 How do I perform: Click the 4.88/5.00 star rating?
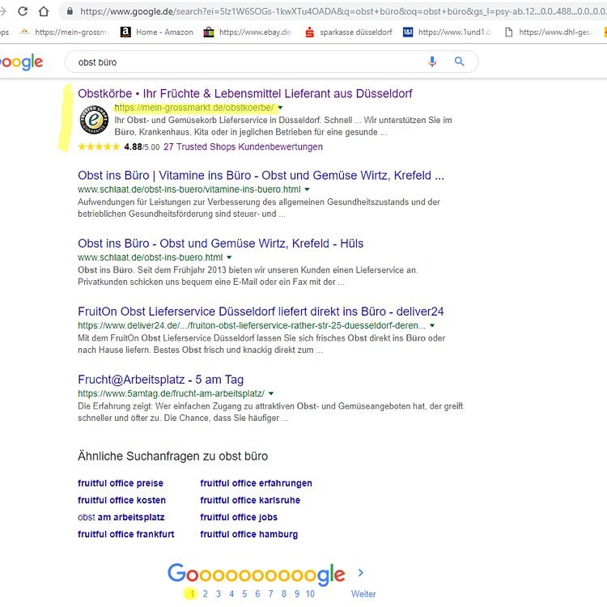tap(118, 146)
